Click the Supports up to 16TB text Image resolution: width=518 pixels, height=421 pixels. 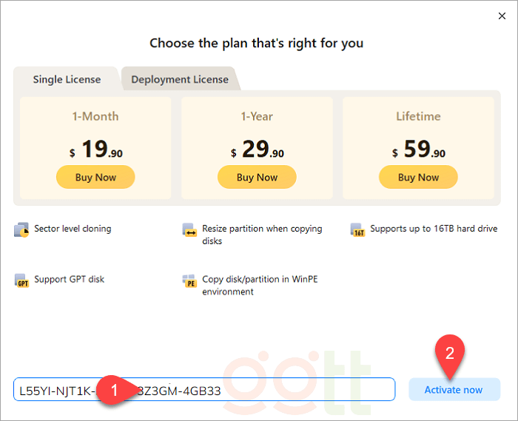[434, 229]
